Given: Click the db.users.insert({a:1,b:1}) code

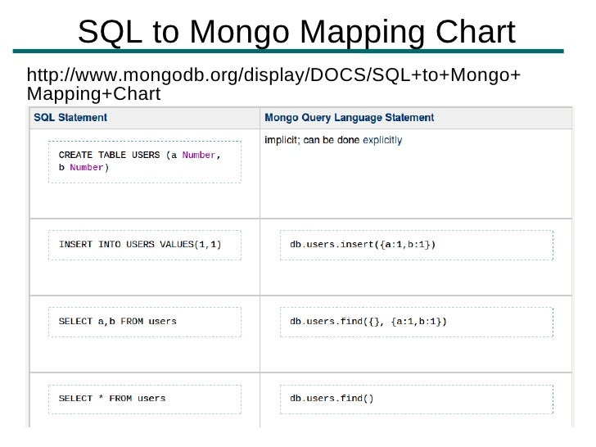Looking at the screenshot, I should pos(363,245).
